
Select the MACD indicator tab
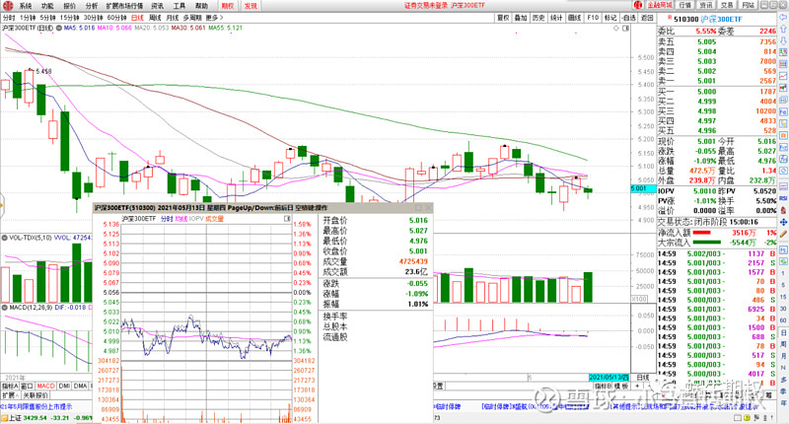click(45, 386)
